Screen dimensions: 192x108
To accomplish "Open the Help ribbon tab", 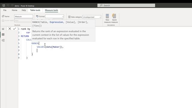I will pos(24,10).
